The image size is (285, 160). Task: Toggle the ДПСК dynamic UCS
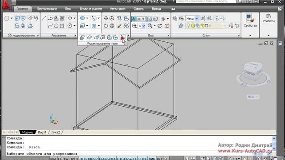pyautogui.click(x=142, y=159)
